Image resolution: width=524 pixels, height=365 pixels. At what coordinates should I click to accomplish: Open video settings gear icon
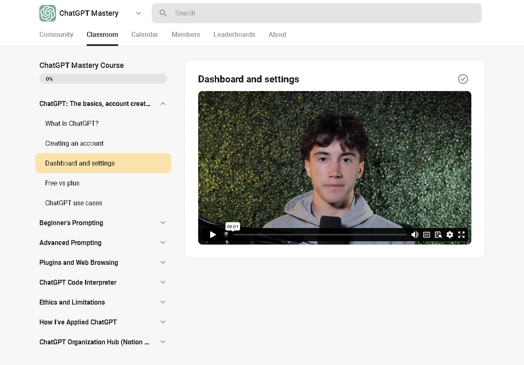[450, 235]
